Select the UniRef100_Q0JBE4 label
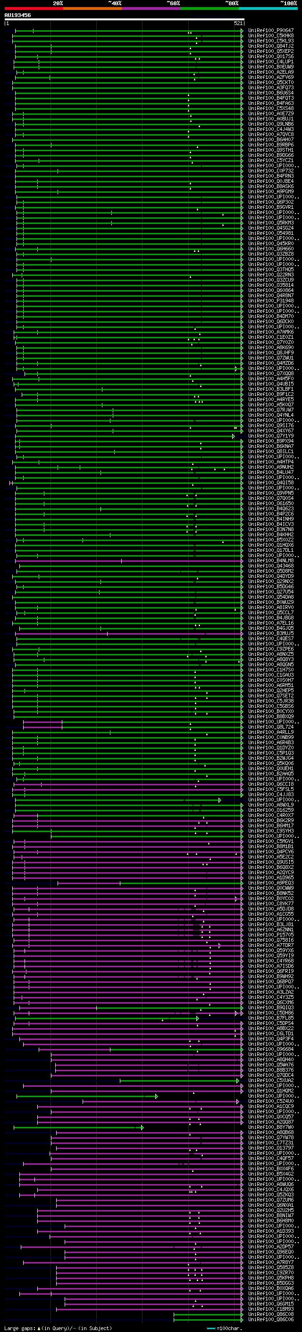The width and height of the screenshot is (302, 1332). coord(270,181)
